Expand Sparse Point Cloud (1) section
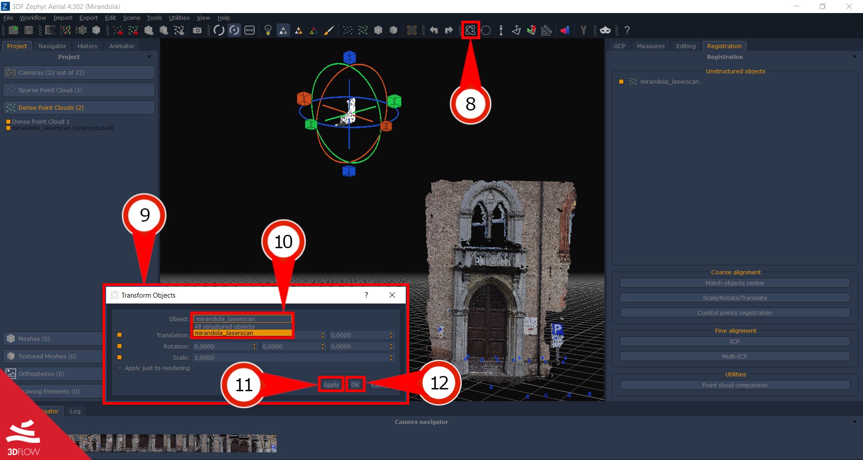Image resolution: width=863 pixels, height=460 pixels. click(79, 90)
